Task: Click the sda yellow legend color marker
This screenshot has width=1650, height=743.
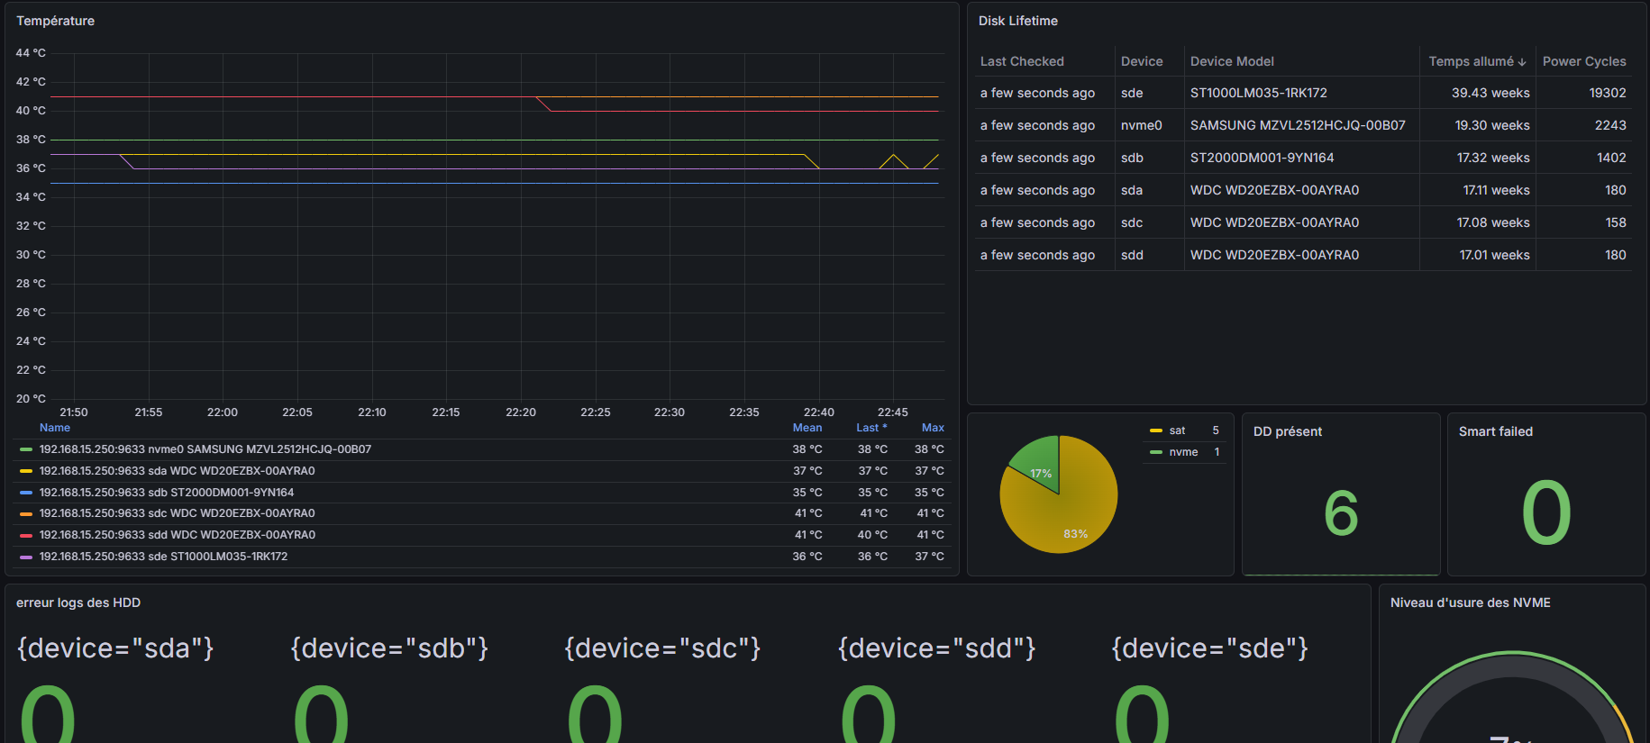Action: point(26,471)
